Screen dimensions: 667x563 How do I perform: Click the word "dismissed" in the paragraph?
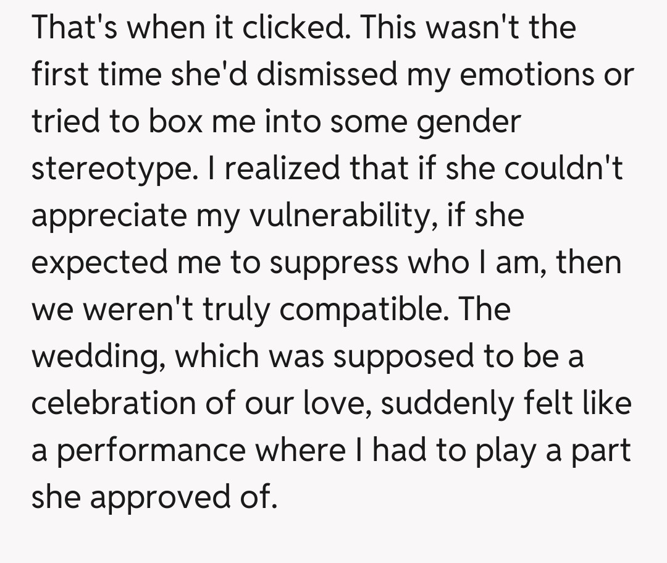[x=325, y=74]
